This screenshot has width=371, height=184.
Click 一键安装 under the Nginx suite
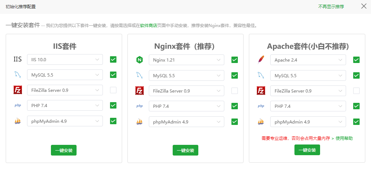pyautogui.click(x=185, y=150)
